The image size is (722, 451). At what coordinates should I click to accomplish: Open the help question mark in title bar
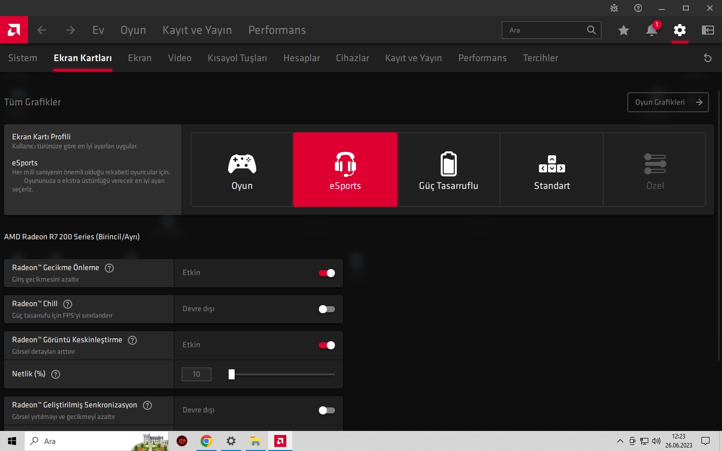pyautogui.click(x=638, y=8)
